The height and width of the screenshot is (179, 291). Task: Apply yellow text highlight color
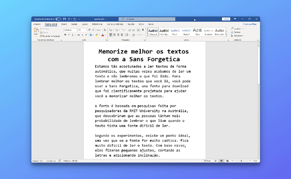point(97,35)
